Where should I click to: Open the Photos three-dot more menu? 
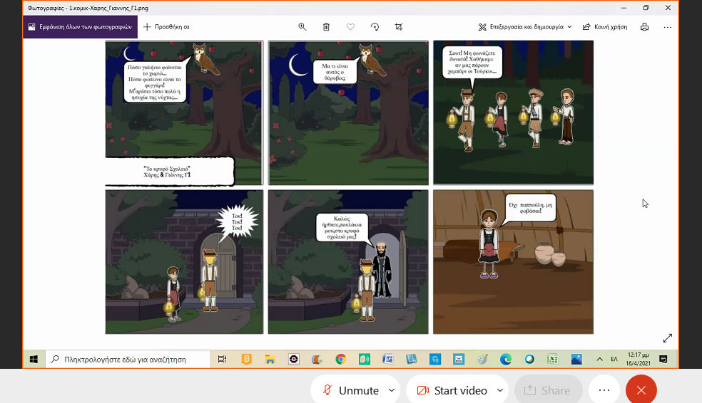coord(668,26)
